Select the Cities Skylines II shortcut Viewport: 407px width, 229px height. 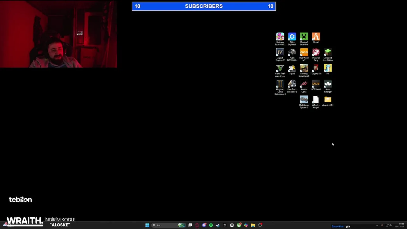[292, 39]
